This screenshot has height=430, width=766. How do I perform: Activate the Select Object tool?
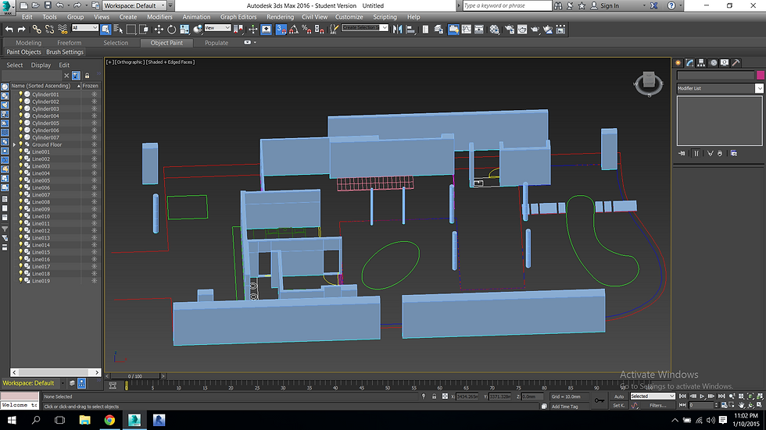[x=106, y=29]
